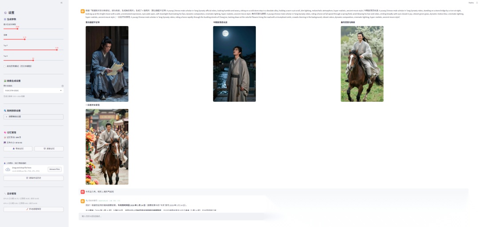
Task: Click the orange assistant avatar on the image response
Action: (82, 11)
